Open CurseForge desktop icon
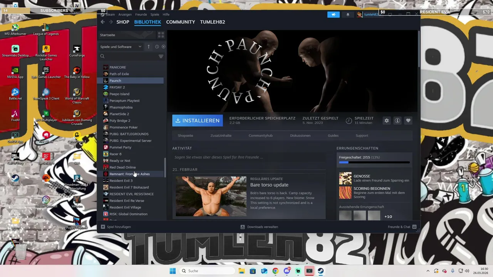The image size is (493, 277). point(77,51)
